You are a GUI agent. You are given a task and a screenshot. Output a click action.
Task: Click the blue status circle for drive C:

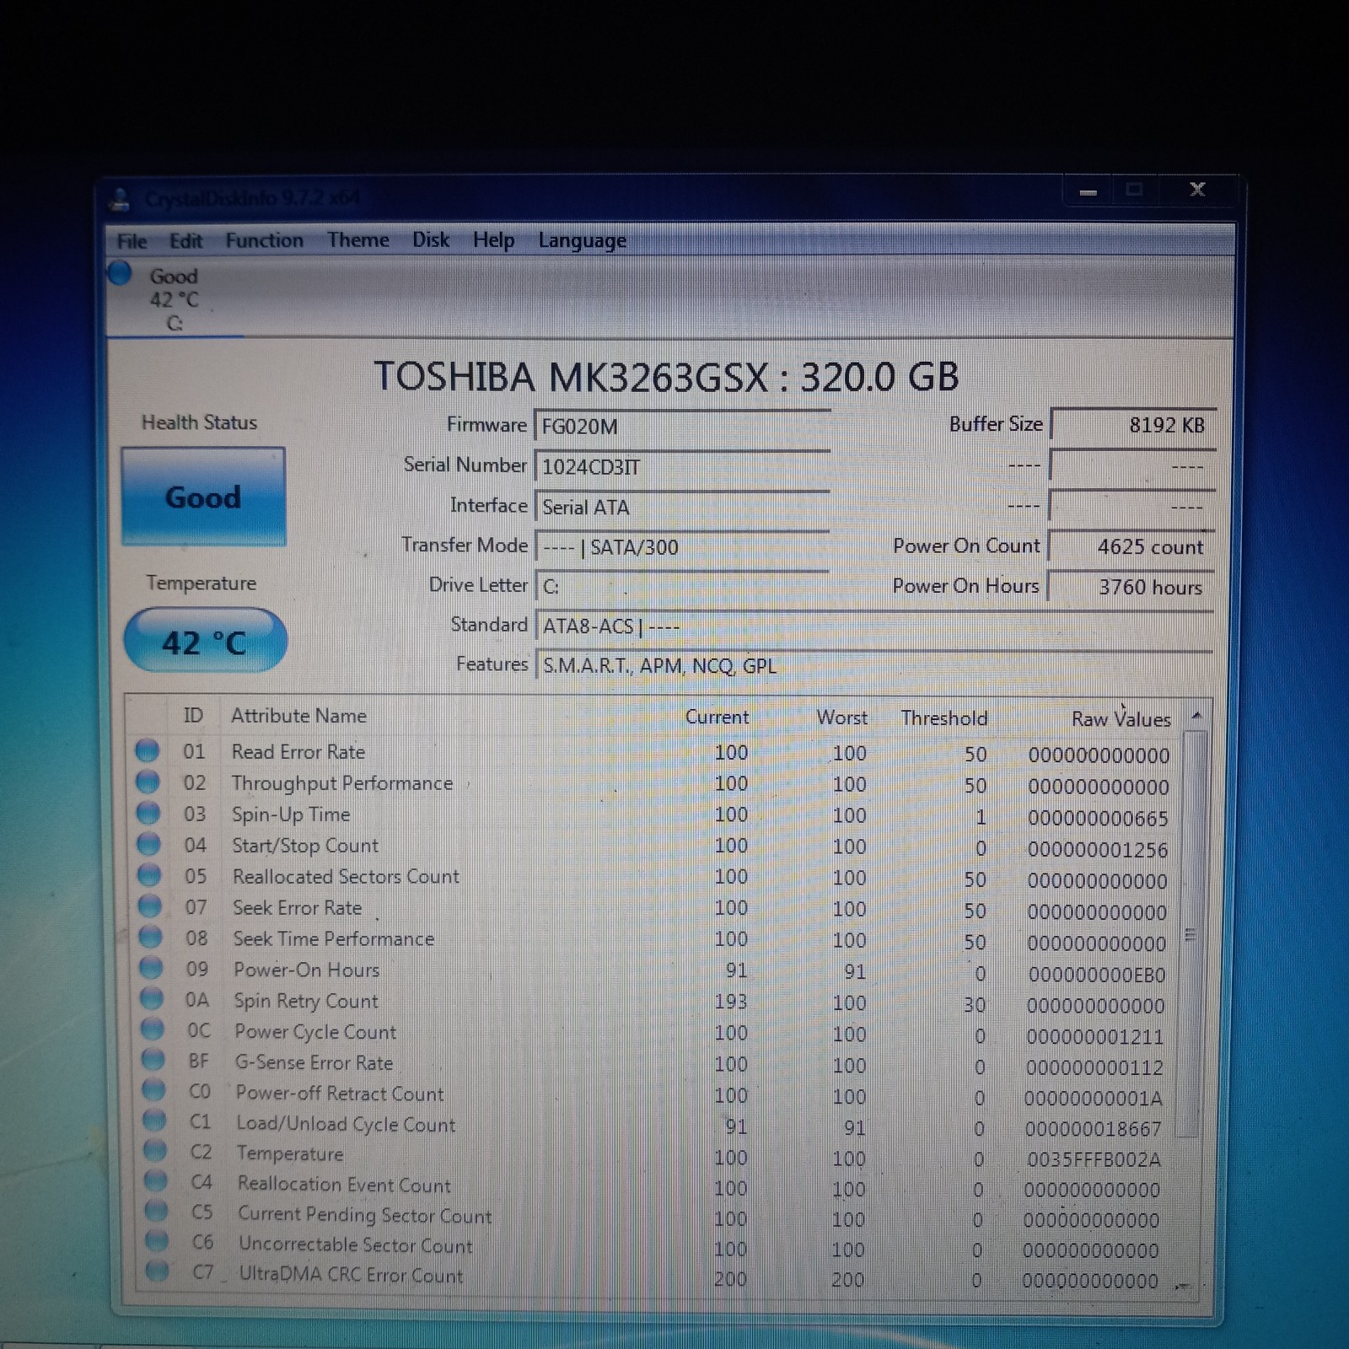(120, 273)
